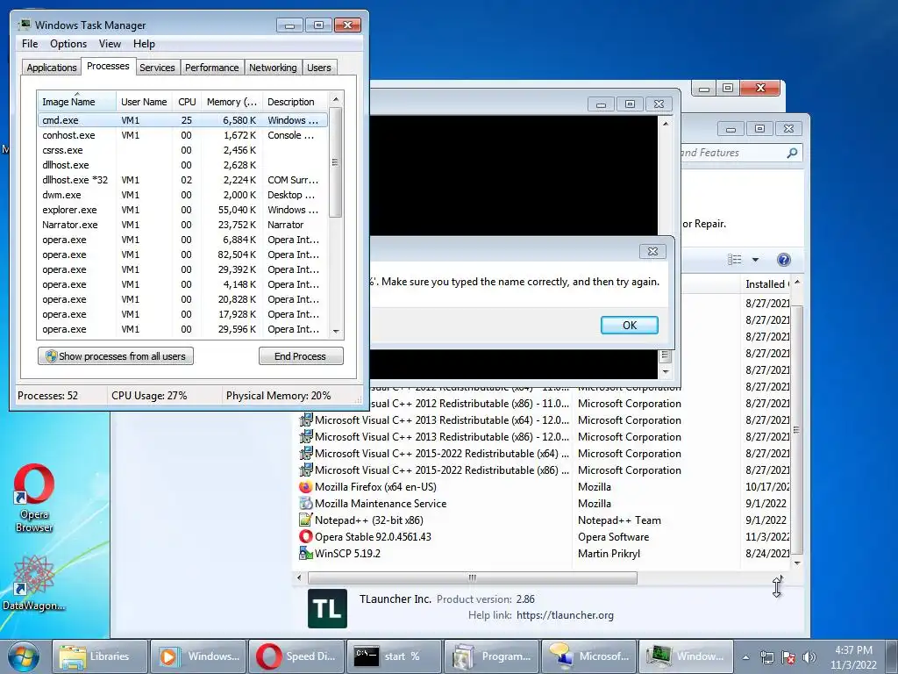Image resolution: width=898 pixels, height=674 pixels.
Task: Click the process list vertical scrollbar thumb
Action: click(336, 162)
